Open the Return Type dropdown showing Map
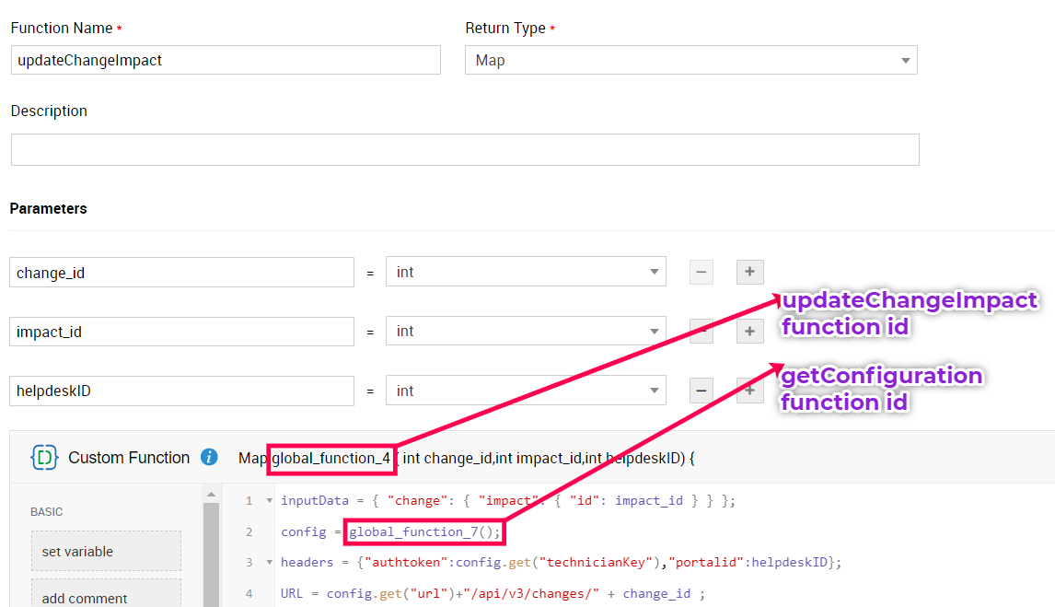The image size is (1055, 607). [x=690, y=61]
